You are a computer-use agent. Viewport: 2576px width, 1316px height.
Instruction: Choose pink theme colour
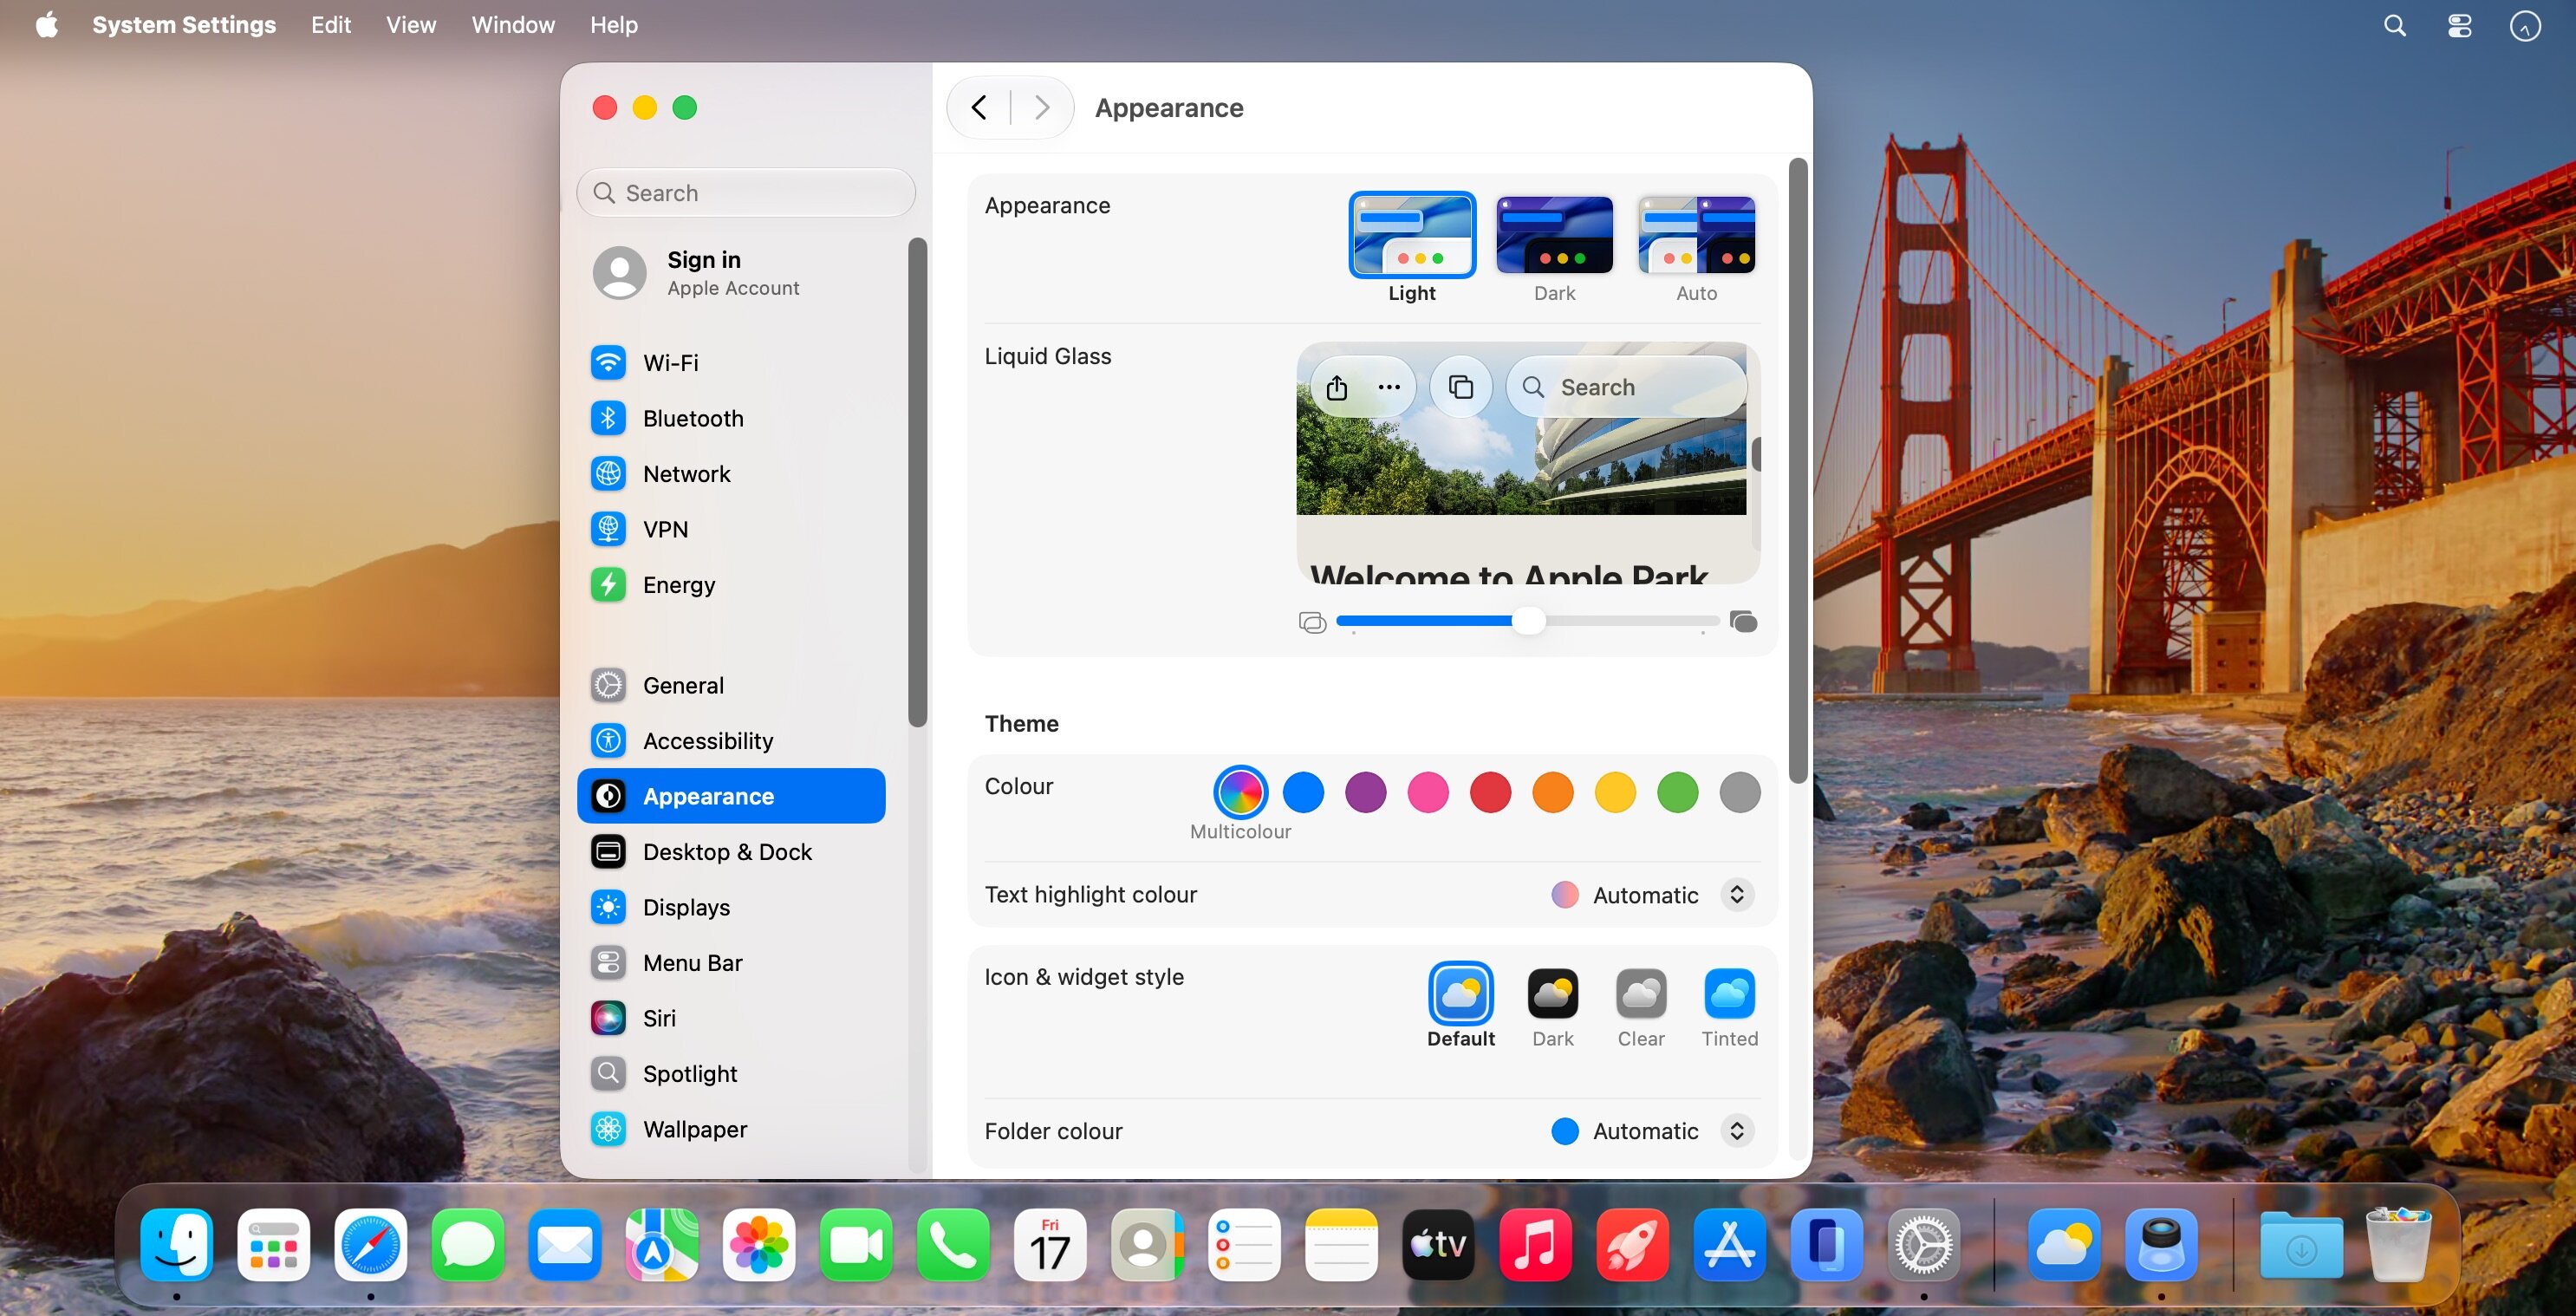click(x=1428, y=792)
